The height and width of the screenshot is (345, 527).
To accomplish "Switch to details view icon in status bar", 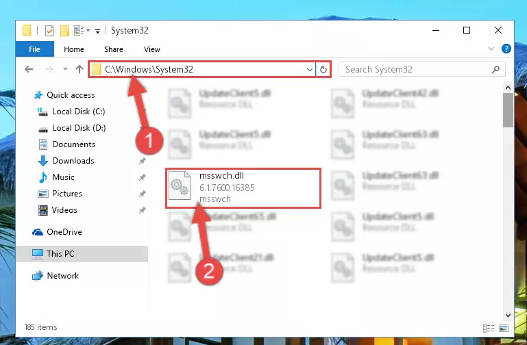I will click(489, 328).
